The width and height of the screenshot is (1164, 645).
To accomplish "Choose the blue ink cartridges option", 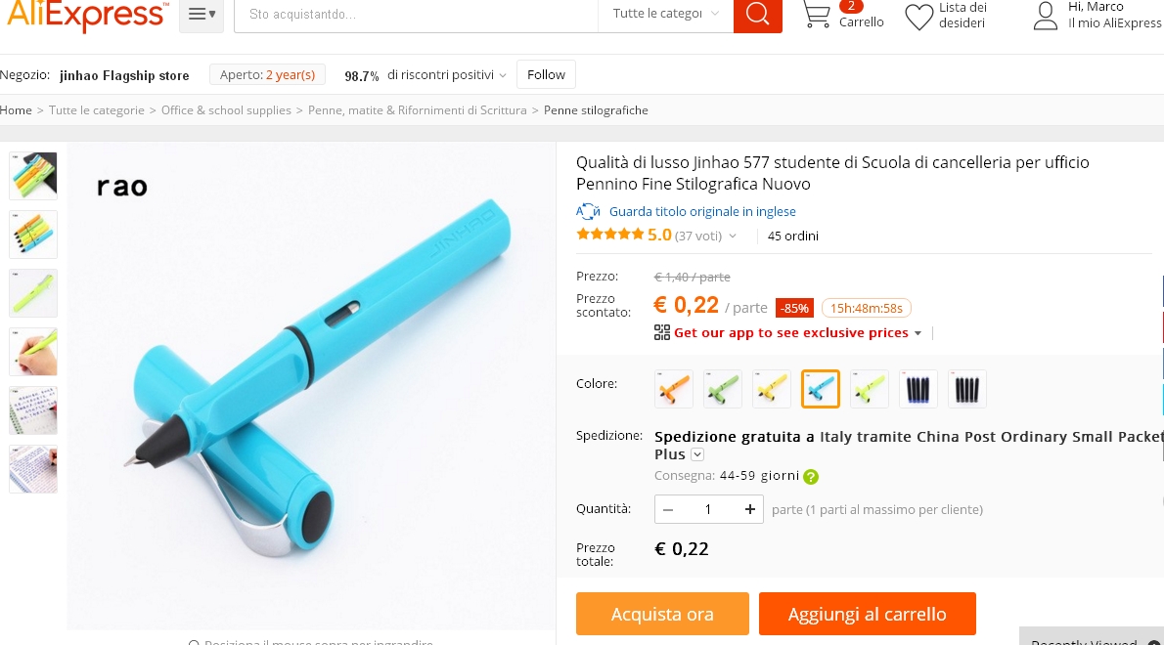I will (x=918, y=389).
